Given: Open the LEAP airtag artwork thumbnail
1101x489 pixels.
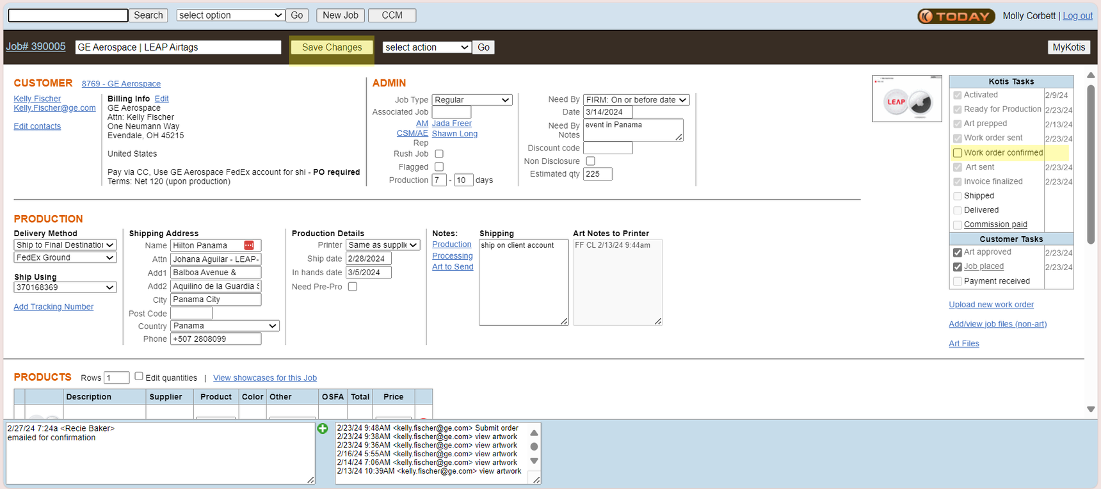Looking at the screenshot, I should point(906,99).
